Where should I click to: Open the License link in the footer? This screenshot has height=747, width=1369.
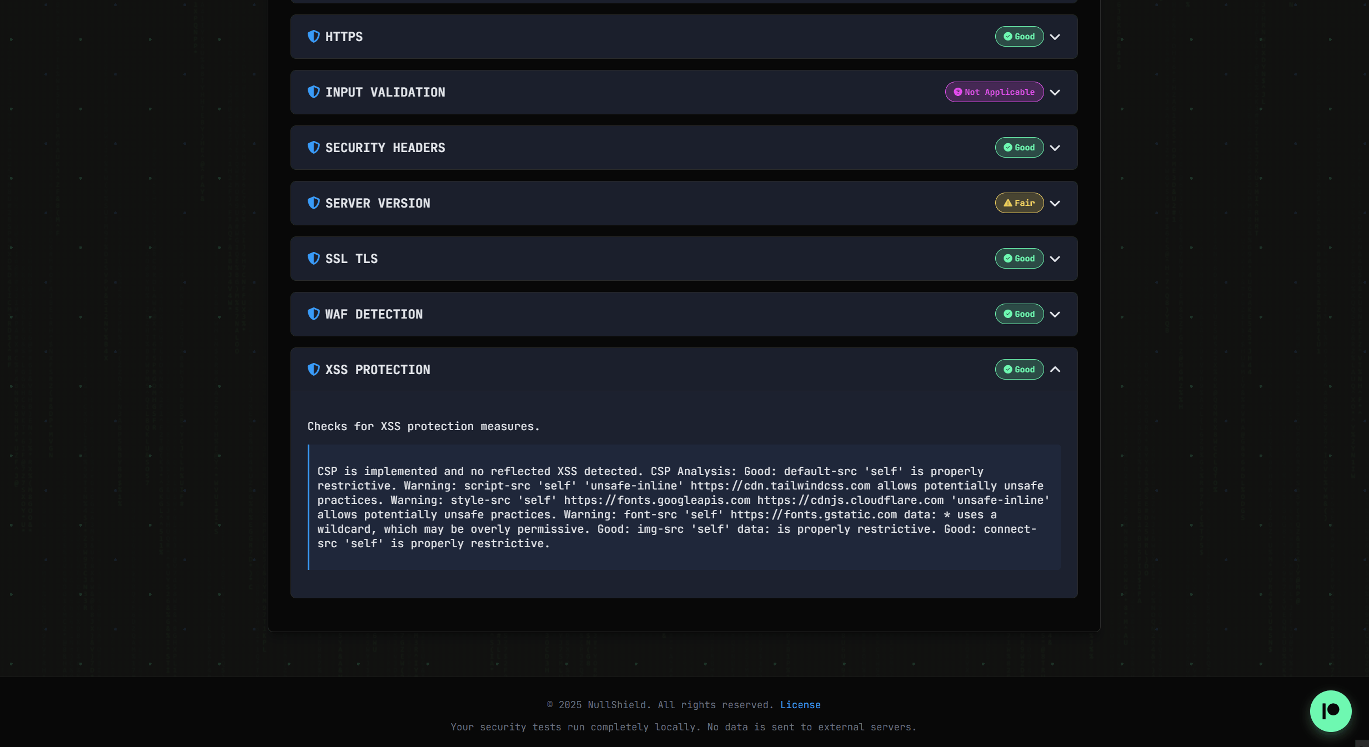pos(800,705)
